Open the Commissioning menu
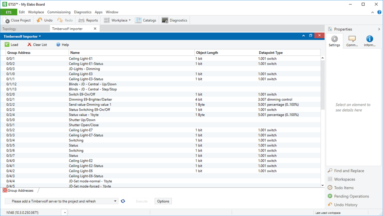The width and height of the screenshot is (383, 216). (x=59, y=12)
